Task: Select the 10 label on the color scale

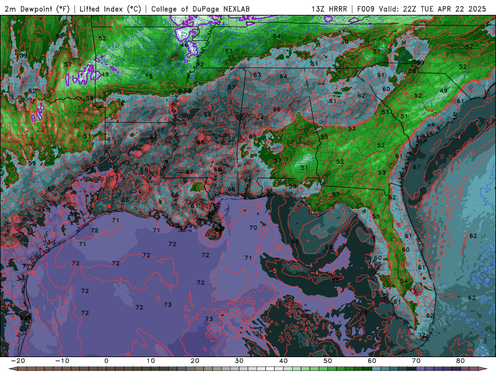Action: (x=151, y=361)
